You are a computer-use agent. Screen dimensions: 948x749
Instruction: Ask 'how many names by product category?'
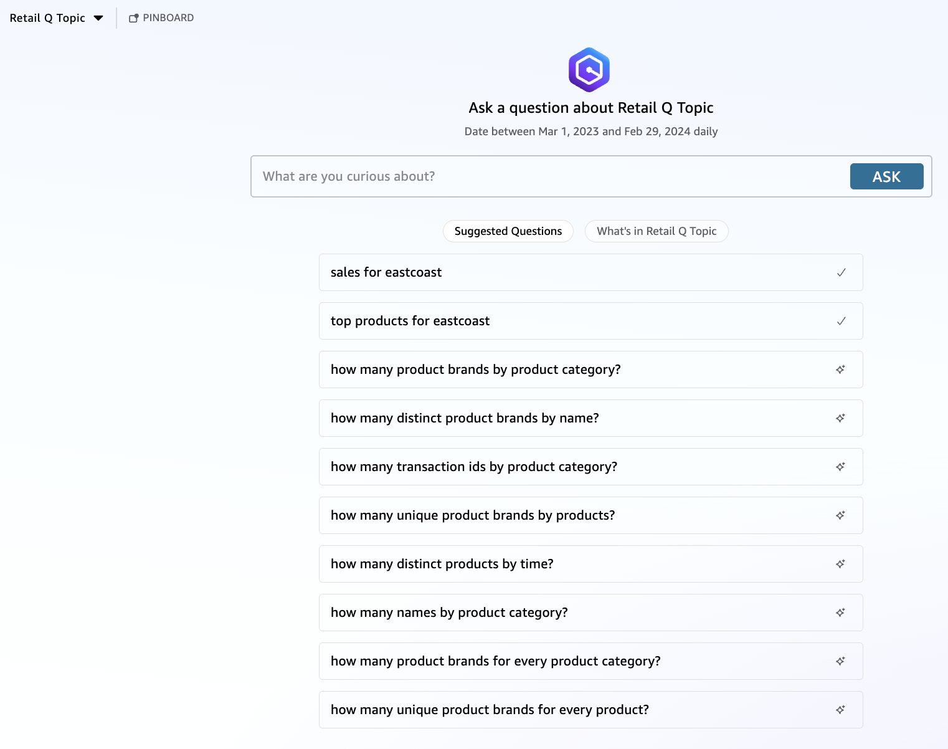point(591,613)
